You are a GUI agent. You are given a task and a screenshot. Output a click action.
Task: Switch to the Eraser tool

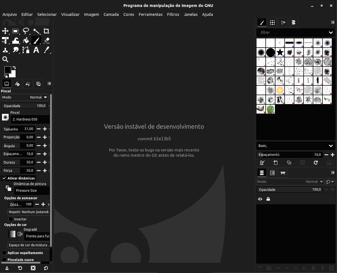(47, 40)
